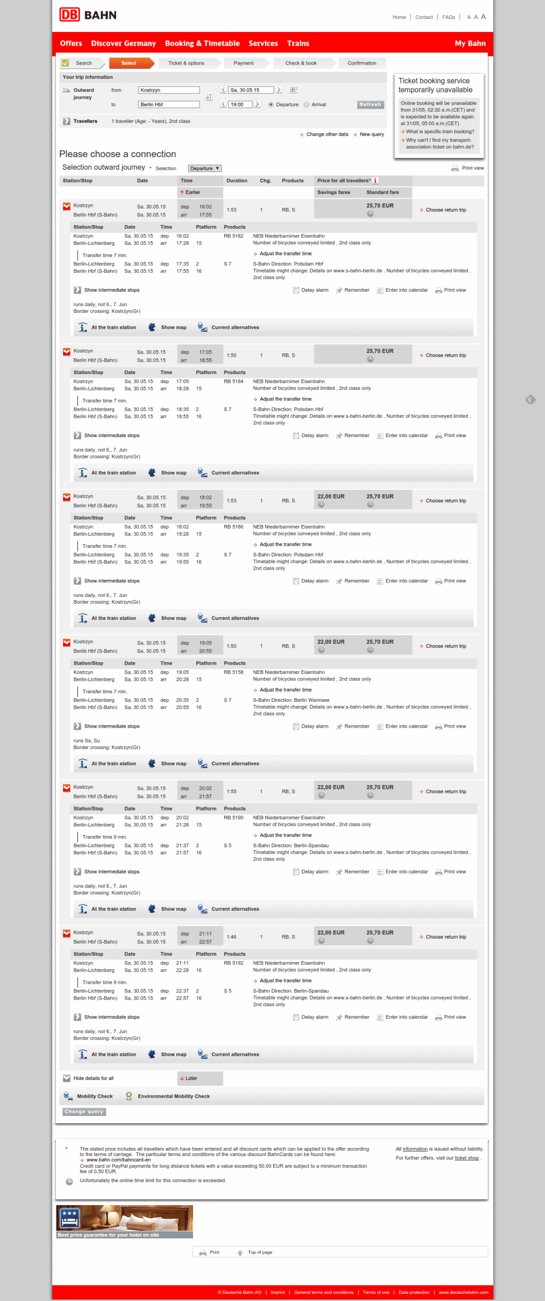Open the calendar date picker icon
545x1301 pixels.
click(x=294, y=90)
